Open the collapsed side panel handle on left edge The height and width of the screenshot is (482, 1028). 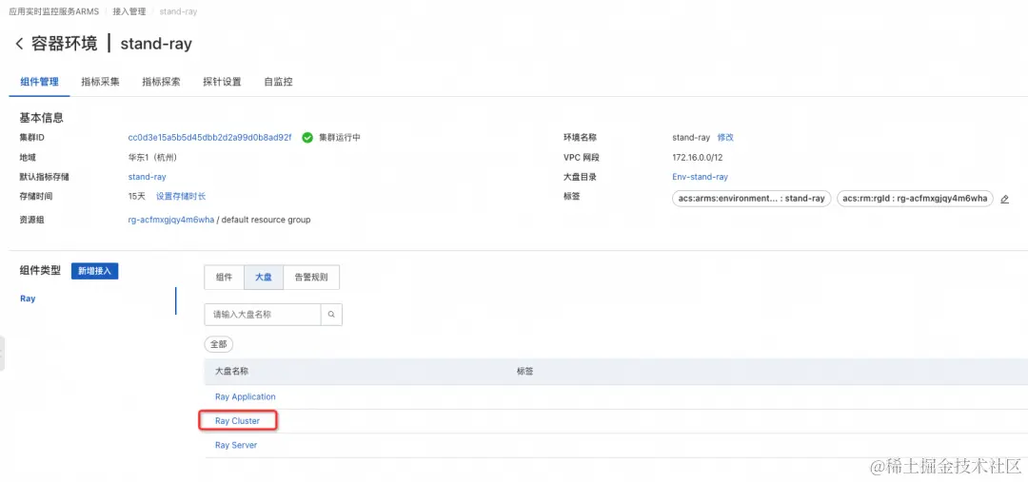pos(2,355)
